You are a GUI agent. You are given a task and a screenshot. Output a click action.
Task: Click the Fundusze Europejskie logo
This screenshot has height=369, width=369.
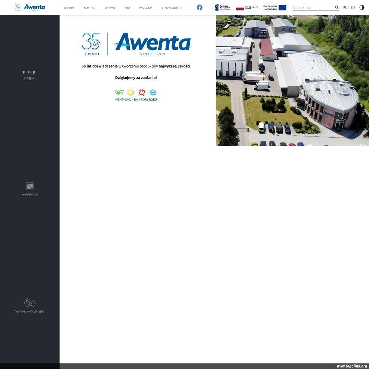pyautogui.click(x=223, y=7)
